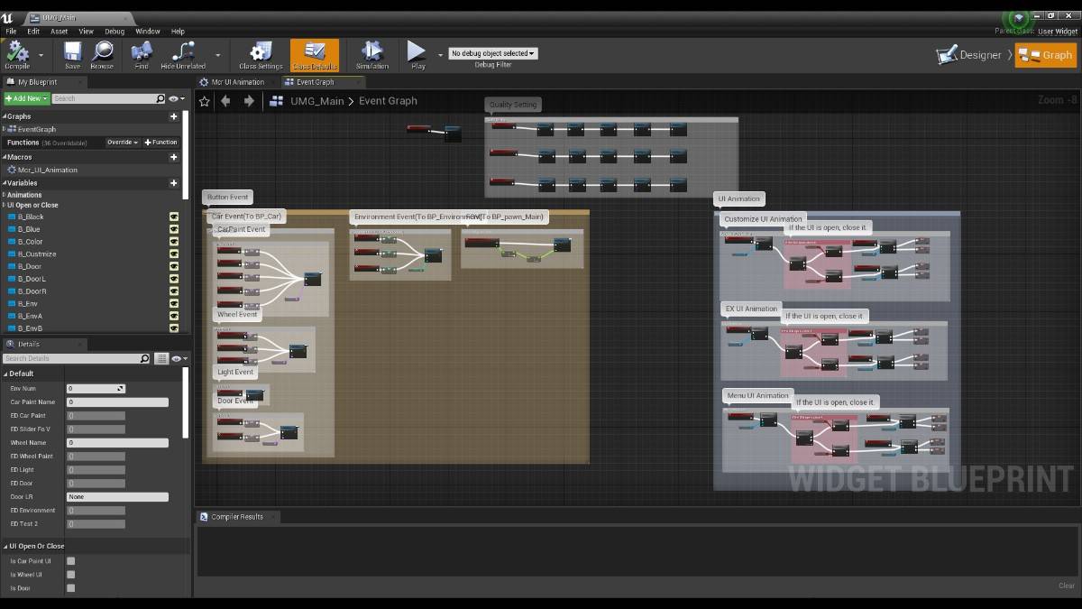This screenshot has width=1082, height=609.
Task: Focus the My Blueprint search field
Action: (103, 98)
